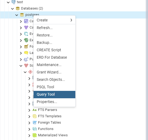The image size is (148, 140).
Task: Click the PostgreSQL elephant server icon
Action: [x=13, y=2]
